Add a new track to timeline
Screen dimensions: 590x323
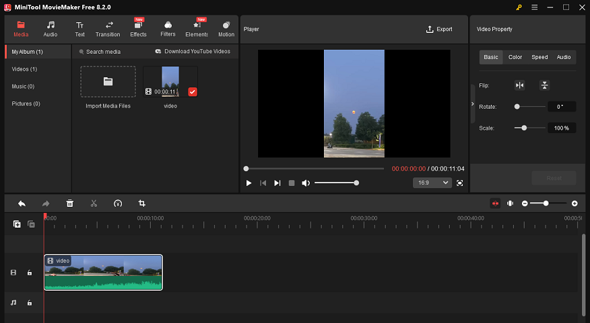point(17,224)
